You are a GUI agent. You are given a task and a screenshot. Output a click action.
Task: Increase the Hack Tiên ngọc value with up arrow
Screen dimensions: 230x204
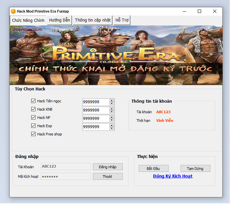112,100
